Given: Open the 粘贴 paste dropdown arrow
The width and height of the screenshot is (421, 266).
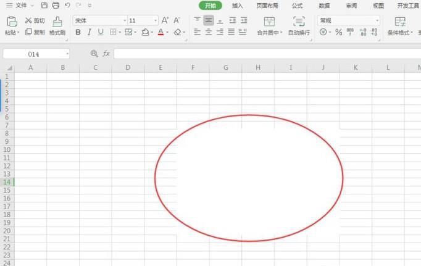Looking at the screenshot, I should pos(19,33).
